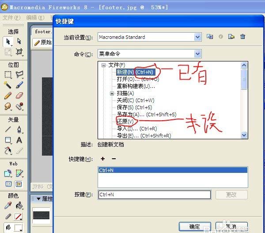Image resolution: width=265 pixels, height=233 pixels.
Task: Select Ctrl+N in shortcuts list
Action: click(x=173, y=170)
